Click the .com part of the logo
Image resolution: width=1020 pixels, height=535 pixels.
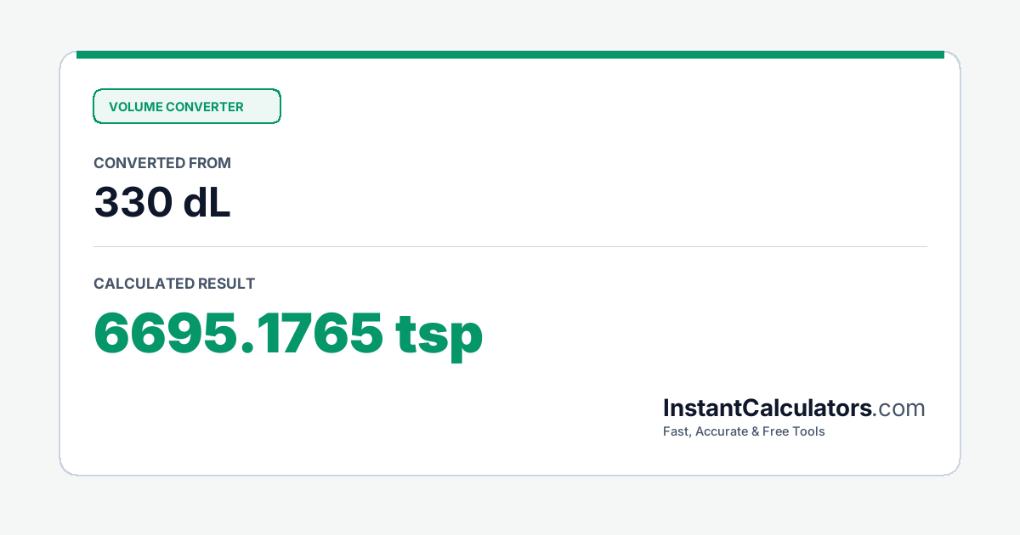click(899, 408)
